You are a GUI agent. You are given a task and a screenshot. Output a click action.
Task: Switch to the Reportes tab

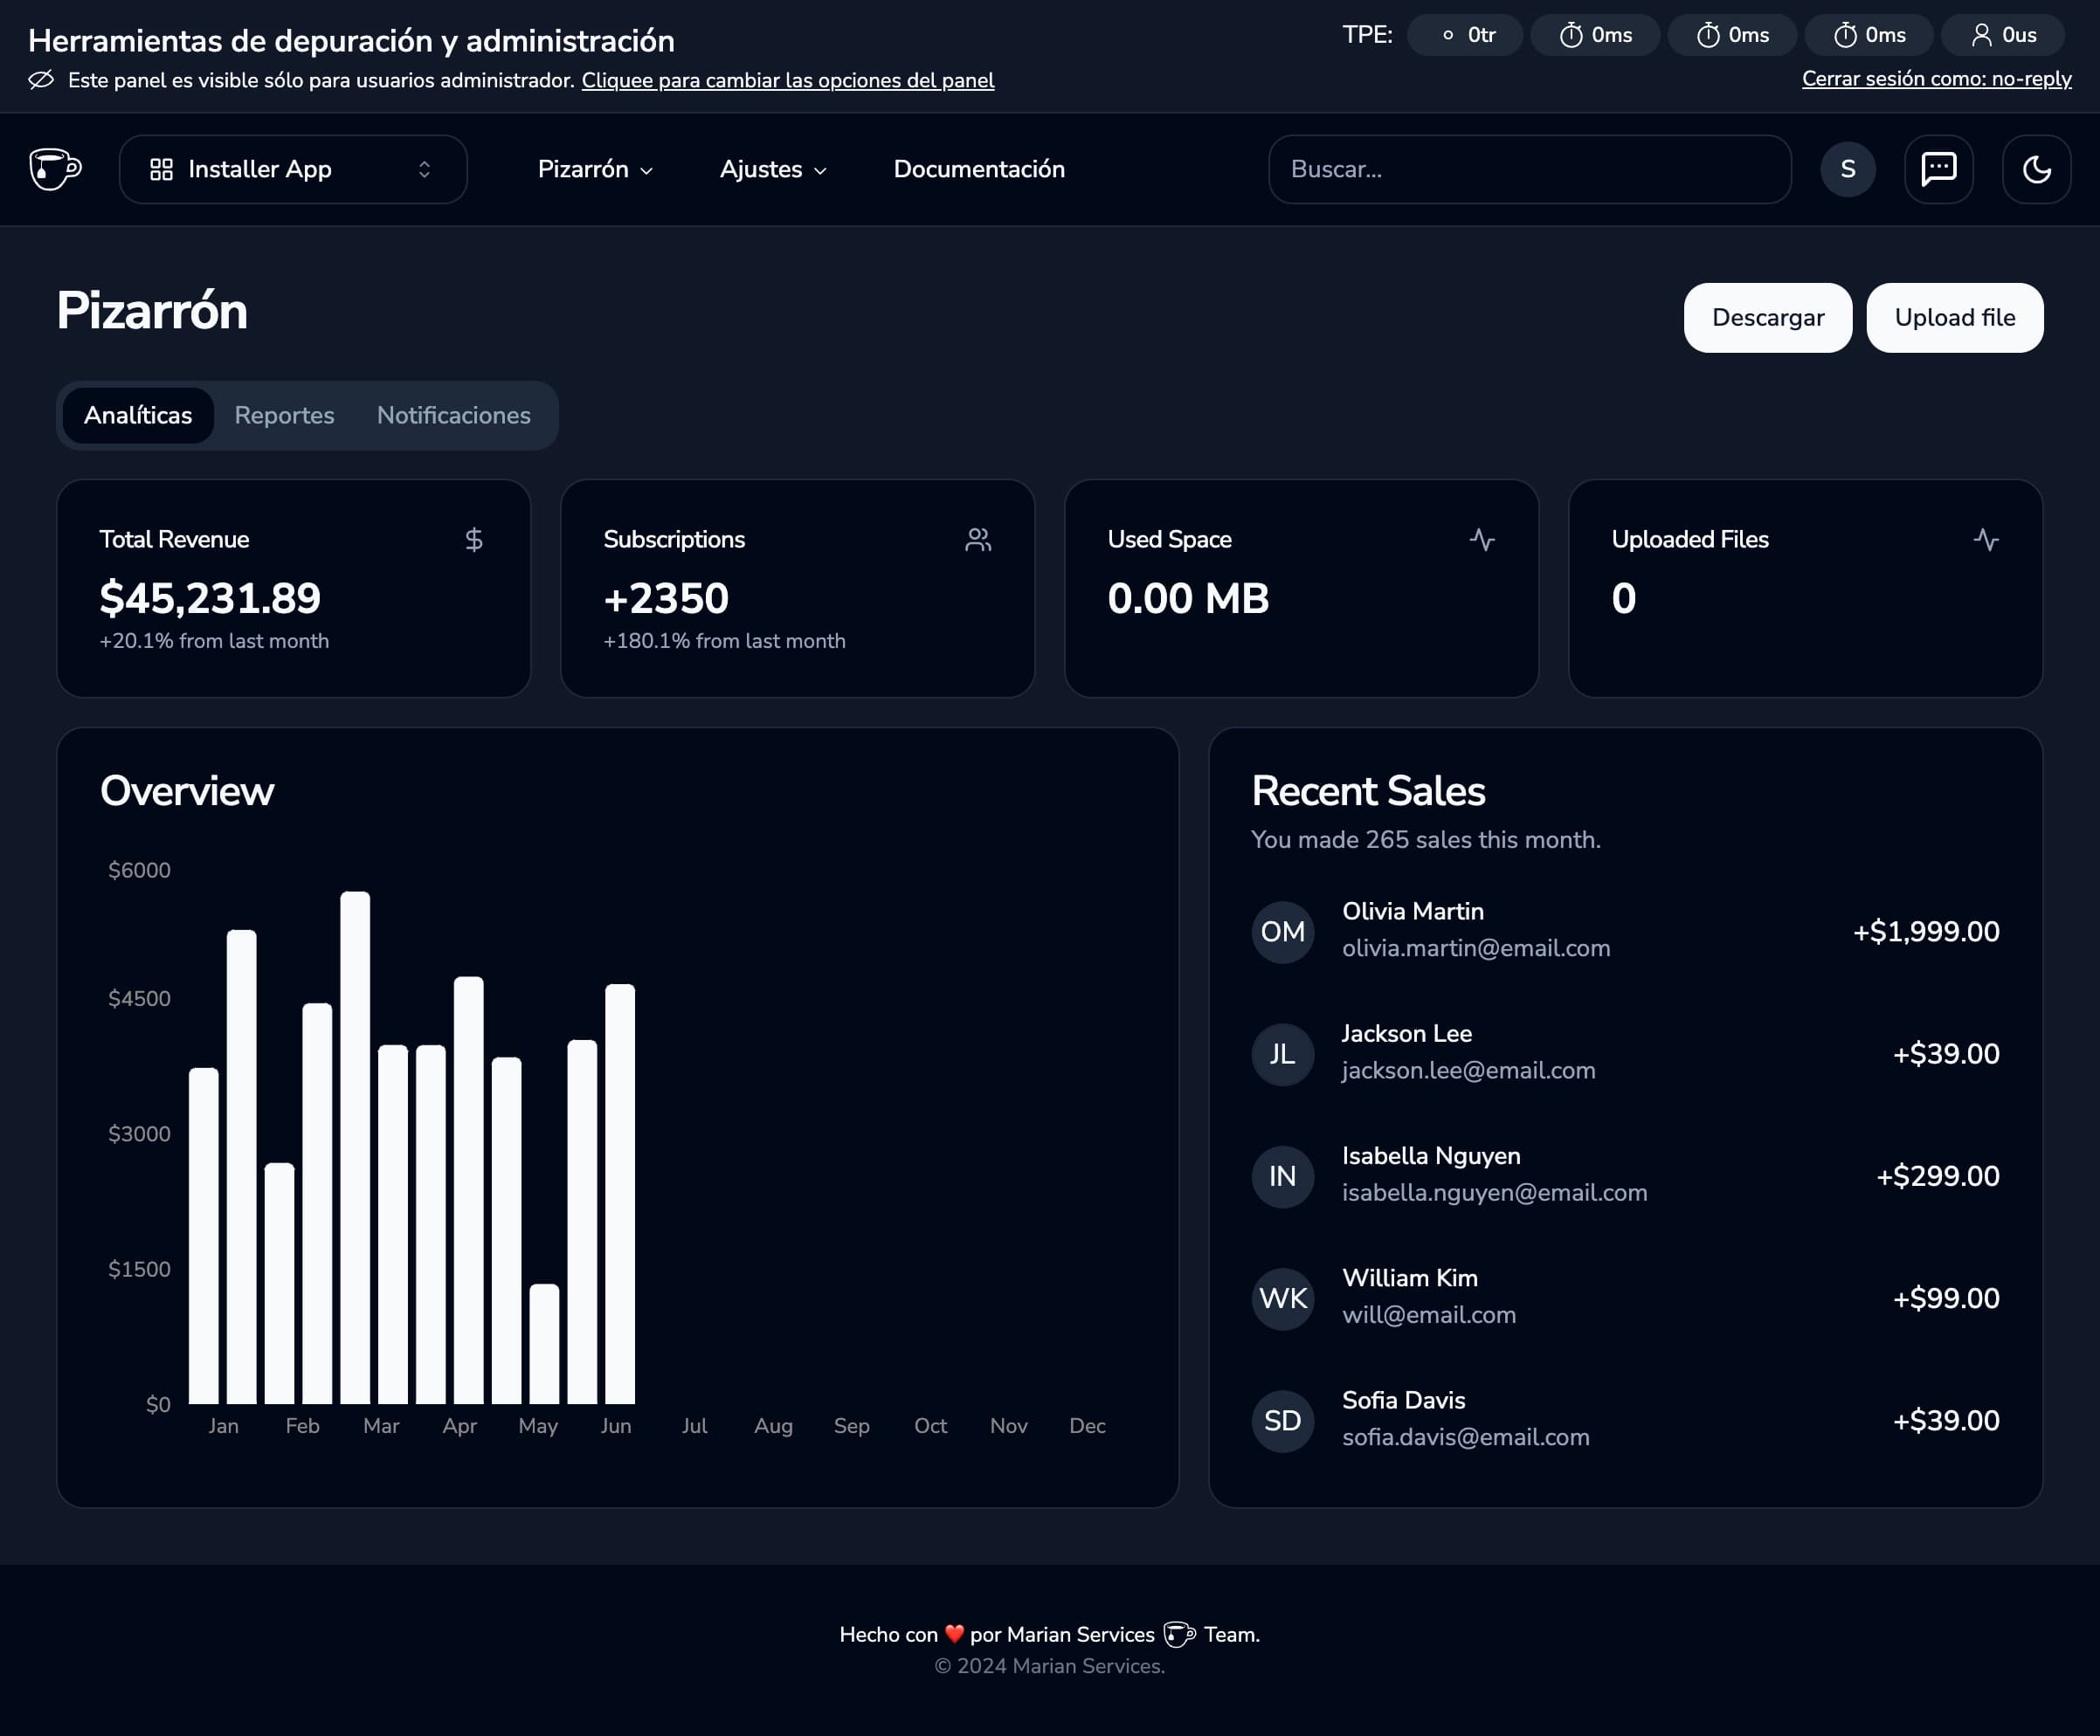click(284, 415)
